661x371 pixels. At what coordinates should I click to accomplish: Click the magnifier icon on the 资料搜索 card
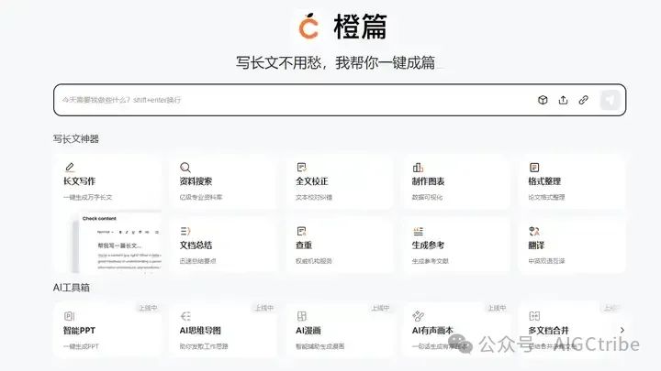point(185,168)
